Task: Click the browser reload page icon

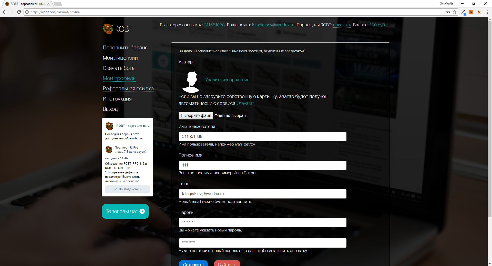Action: tap(19, 12)
